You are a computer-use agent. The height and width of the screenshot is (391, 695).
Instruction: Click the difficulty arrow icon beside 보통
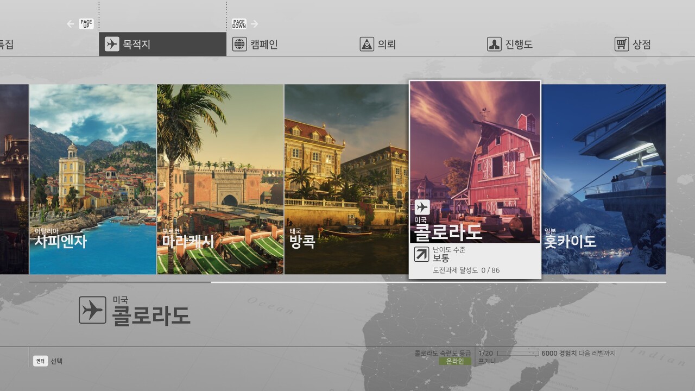click(421, 254)
